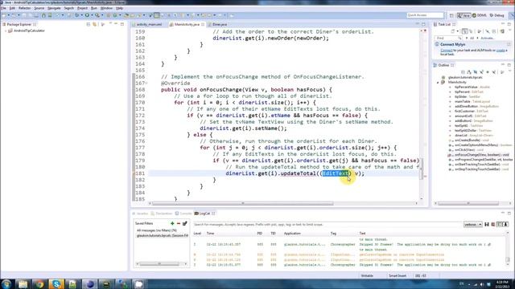Switch to the DDMS perspective
Viewport: 515px width, 289px height.
pyautogui.click(x=480, y=15)
